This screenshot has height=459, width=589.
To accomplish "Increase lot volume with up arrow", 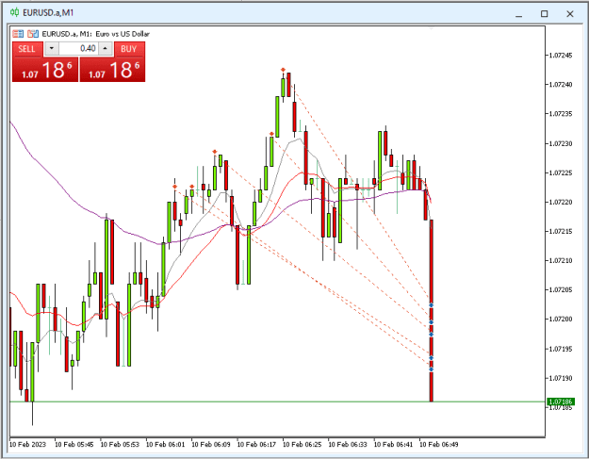I will point(106,48).
